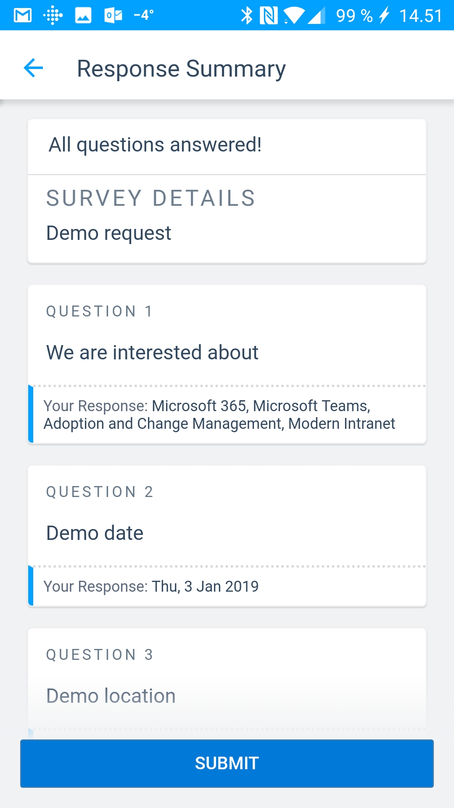Tap the Bluetooth status icon
Image resolution: width=454 pixels, height=808 pixels.
click(x=246, y=16)
